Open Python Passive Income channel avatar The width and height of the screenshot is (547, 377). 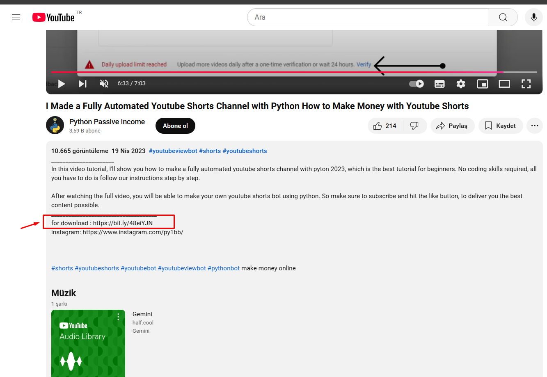[x=55, y=126]
